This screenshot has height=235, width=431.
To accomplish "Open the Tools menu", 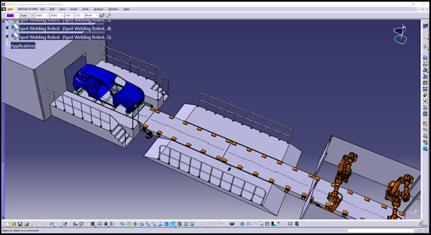I will pyautogui.click(x=86, y=9).
